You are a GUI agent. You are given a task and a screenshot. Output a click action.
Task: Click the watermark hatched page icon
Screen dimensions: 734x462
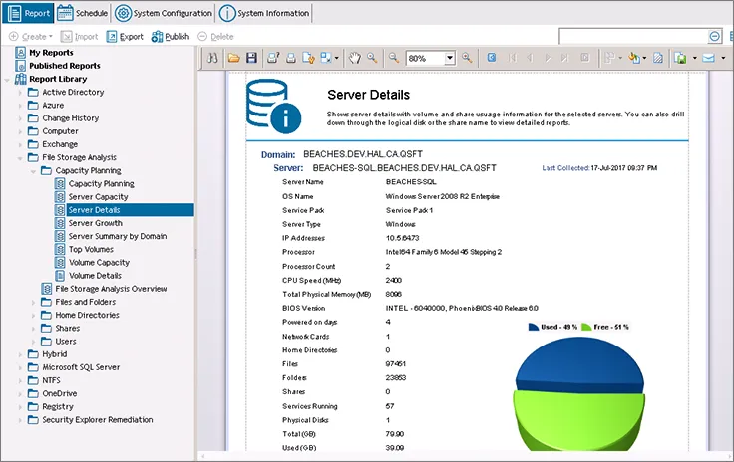point(658,58)
